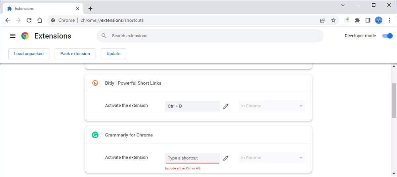
Task: Select the Extensions browser tab
Action: click(43, 9)
